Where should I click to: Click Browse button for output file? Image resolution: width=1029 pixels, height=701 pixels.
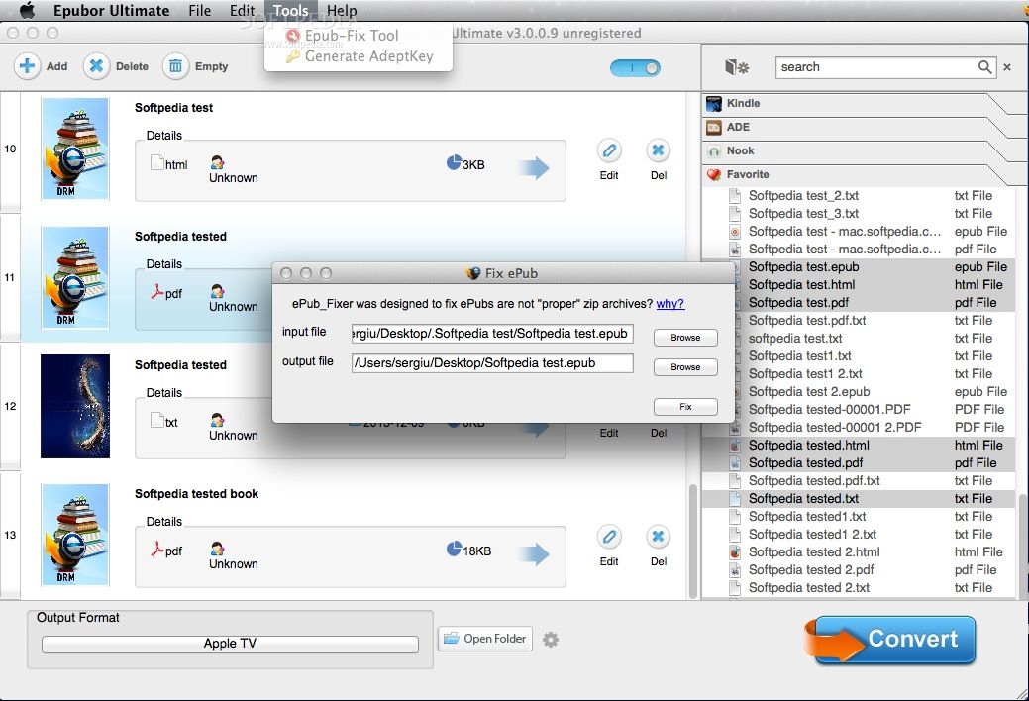click(x=685, y=367)
